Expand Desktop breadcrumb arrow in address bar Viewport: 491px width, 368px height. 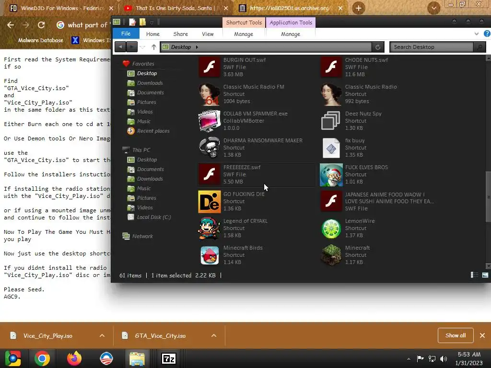tap(197, 47)
